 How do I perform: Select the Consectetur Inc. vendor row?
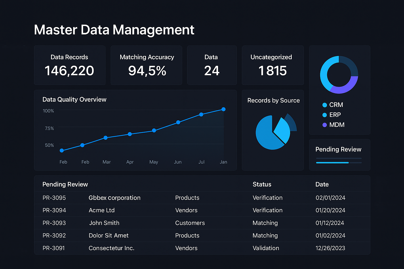point(111,248)
